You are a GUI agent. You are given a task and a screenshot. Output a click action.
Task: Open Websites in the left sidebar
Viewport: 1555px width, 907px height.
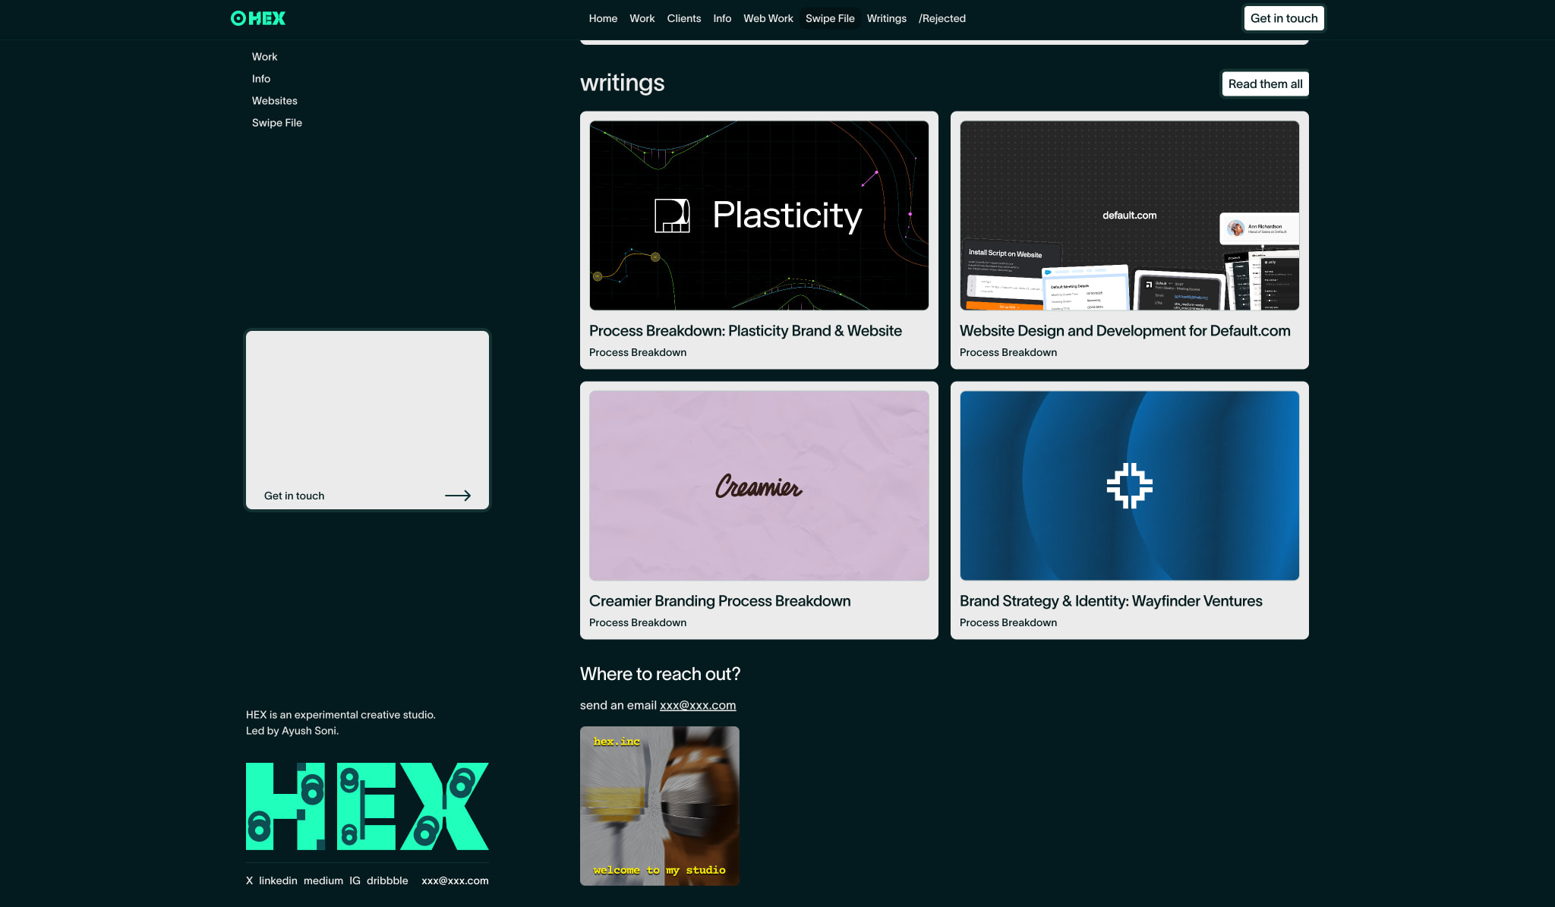[x=275, y=101]
